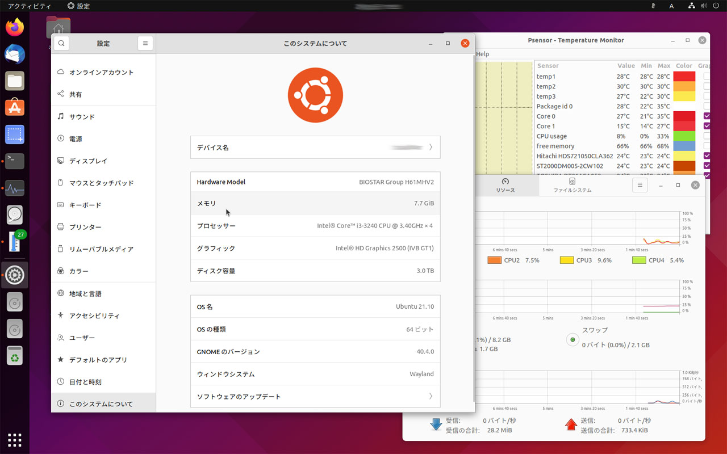
Task: Click the volume icon in top bar
Action: click(x=704, y=6)
